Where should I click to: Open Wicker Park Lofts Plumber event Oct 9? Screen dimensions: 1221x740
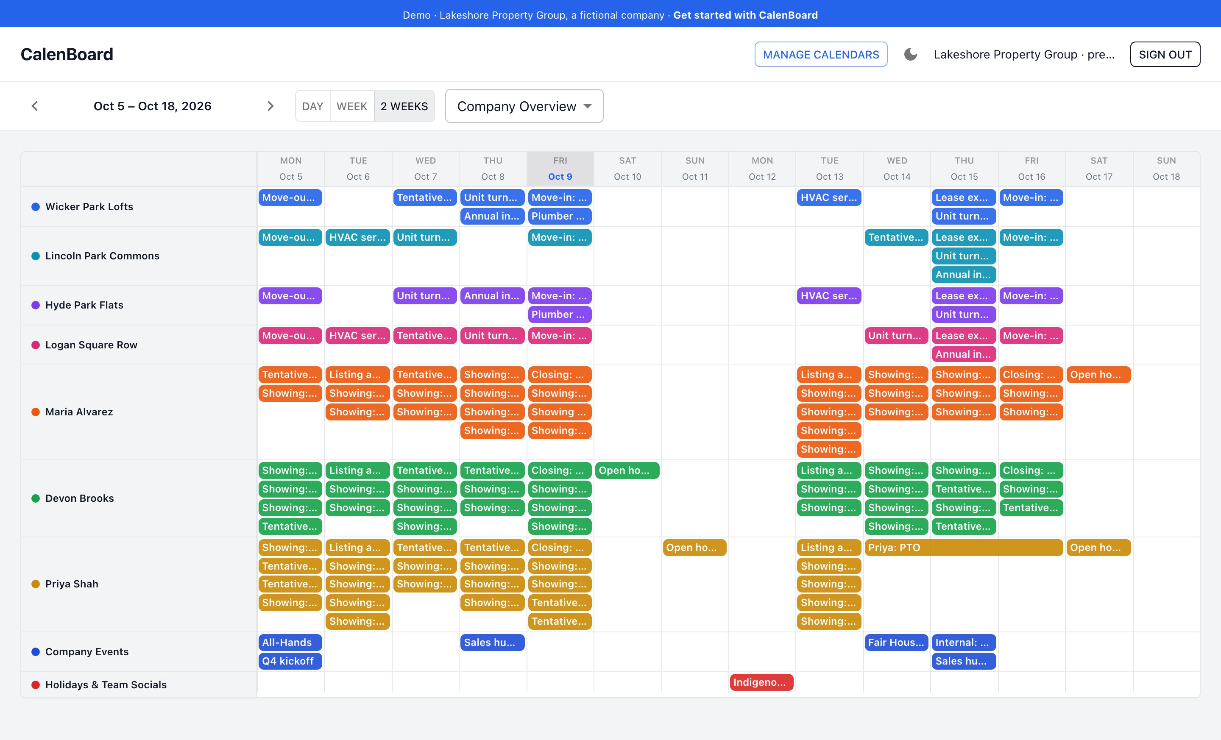(x=560, y=216)
